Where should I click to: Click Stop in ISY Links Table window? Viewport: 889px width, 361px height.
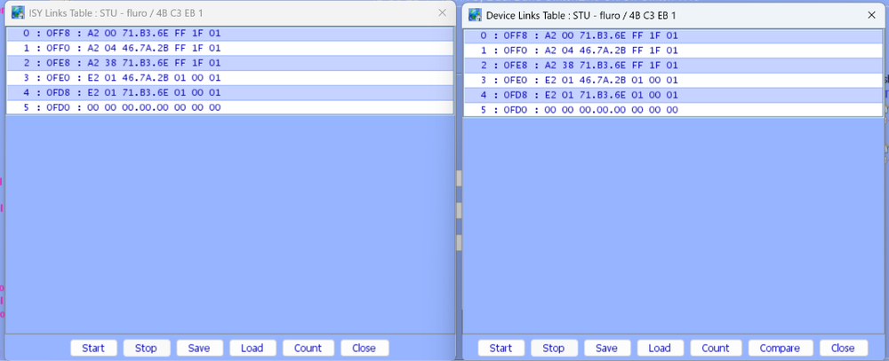[146, 348]
